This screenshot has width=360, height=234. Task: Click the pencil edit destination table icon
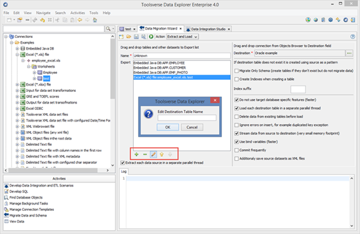154,154
